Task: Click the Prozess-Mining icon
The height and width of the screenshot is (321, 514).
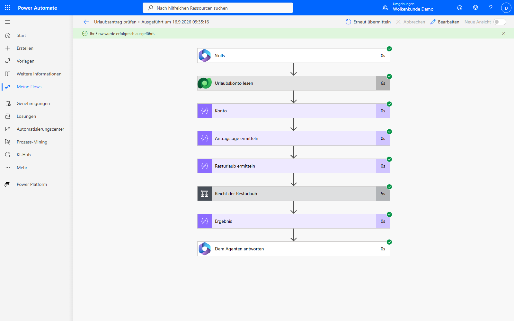Action: [x=8, y=142]
